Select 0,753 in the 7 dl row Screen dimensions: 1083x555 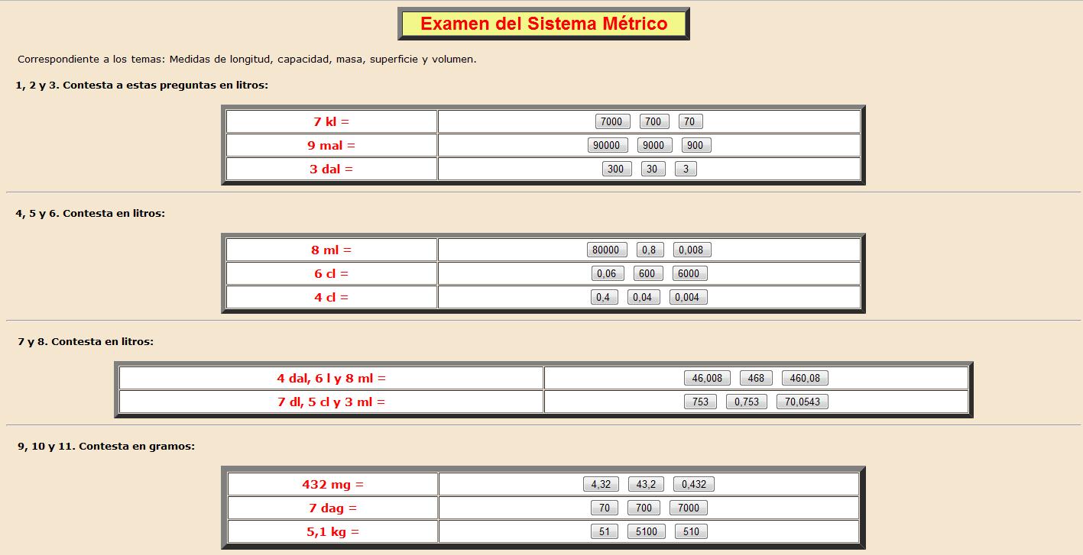(747, 402)
